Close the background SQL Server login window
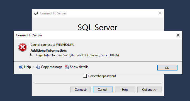 coord(160,13)
